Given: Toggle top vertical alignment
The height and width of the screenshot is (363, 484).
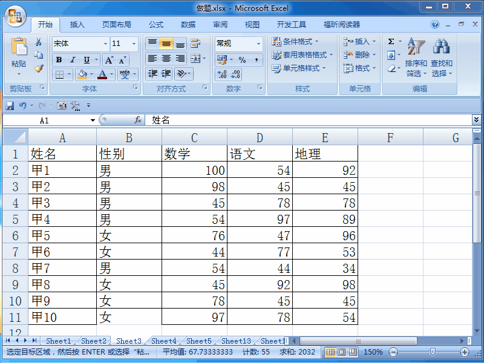Looking at the screenshot, I should coord(152,44).
